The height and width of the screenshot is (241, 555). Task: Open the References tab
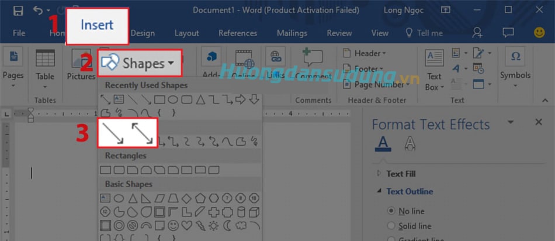pyautogui.click(x=238, y=33)
